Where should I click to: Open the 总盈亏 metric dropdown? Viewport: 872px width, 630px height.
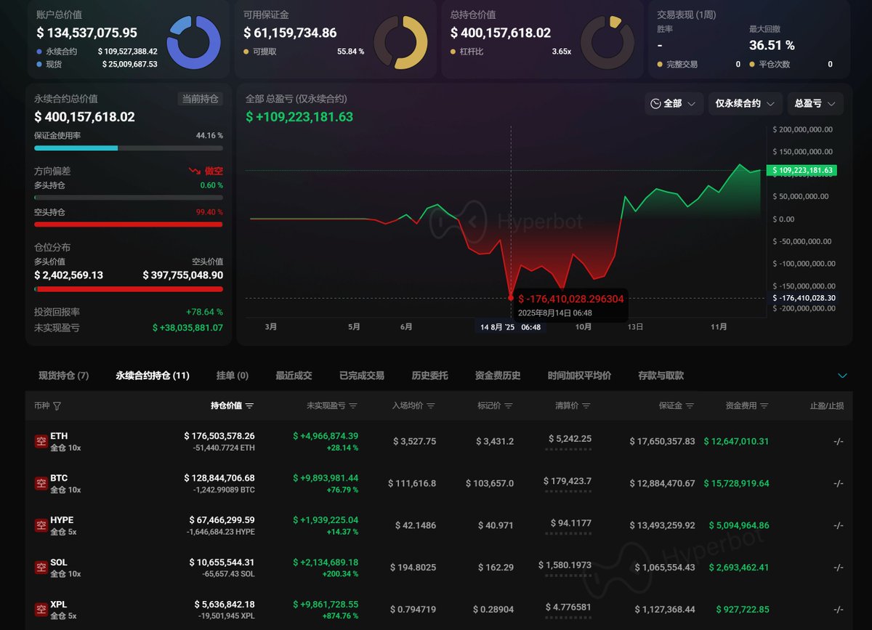click(815, 104)
